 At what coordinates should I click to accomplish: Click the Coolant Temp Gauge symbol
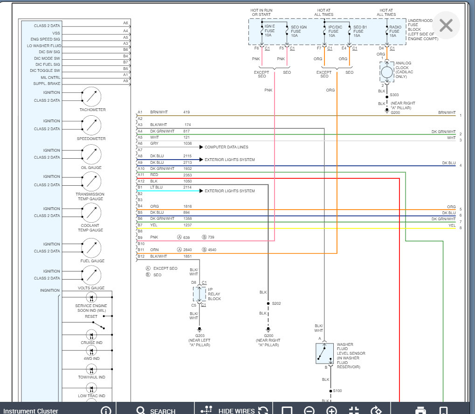(x=91, y=212)
